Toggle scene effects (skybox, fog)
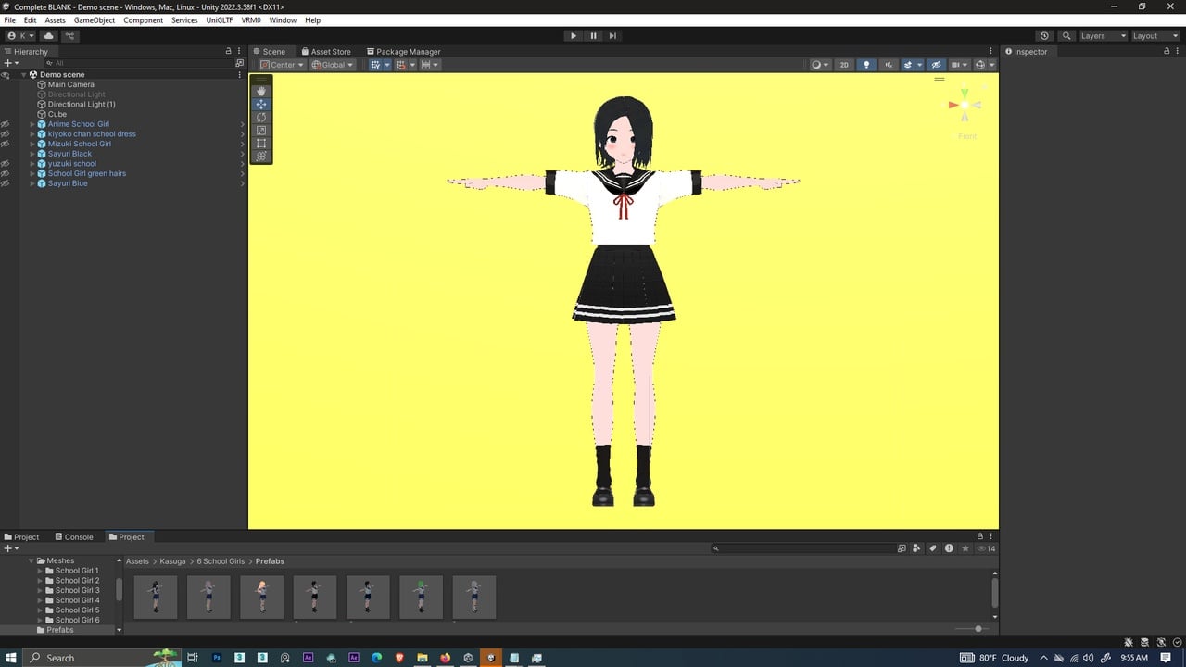The height and width of the screenshot is (667, 1186). [x=910, y=65]
